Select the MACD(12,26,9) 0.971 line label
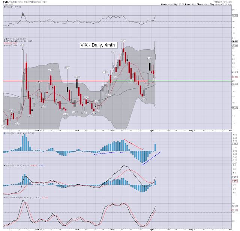This screenshot has width=240, height=231. point(24,166)
